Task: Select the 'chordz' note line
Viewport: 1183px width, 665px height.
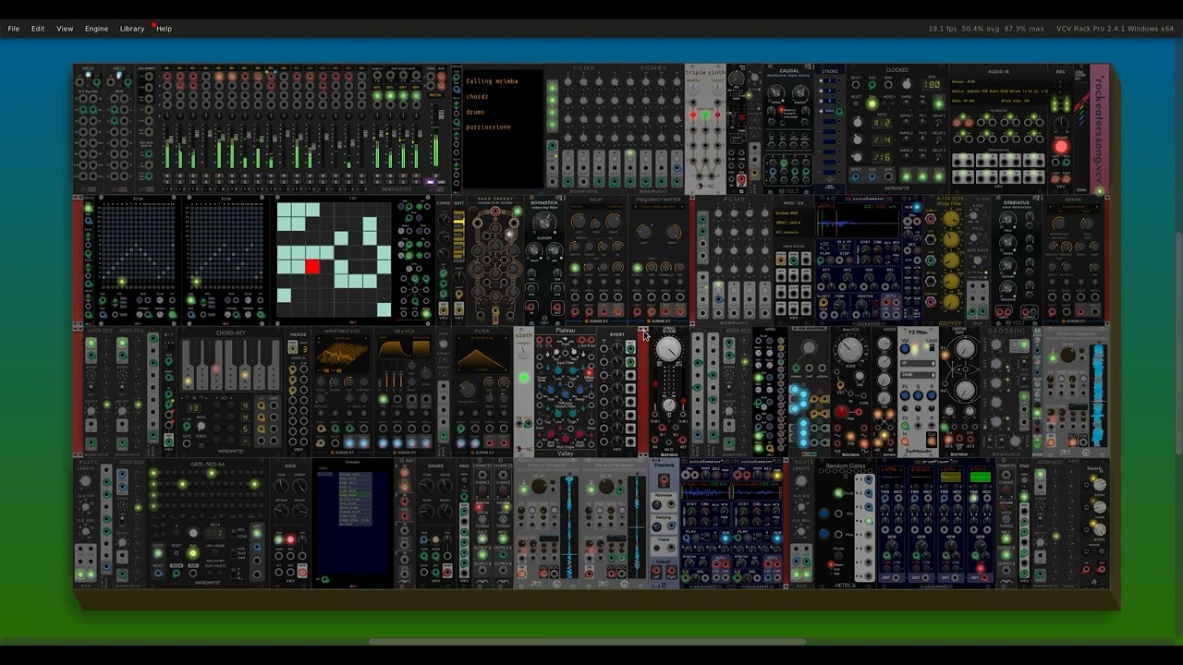Action: tap(477, 96)
